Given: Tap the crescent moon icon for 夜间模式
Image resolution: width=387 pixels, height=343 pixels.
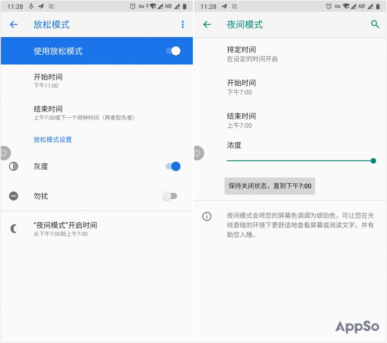Looking at the screenshot, I should tap(13, 228).
